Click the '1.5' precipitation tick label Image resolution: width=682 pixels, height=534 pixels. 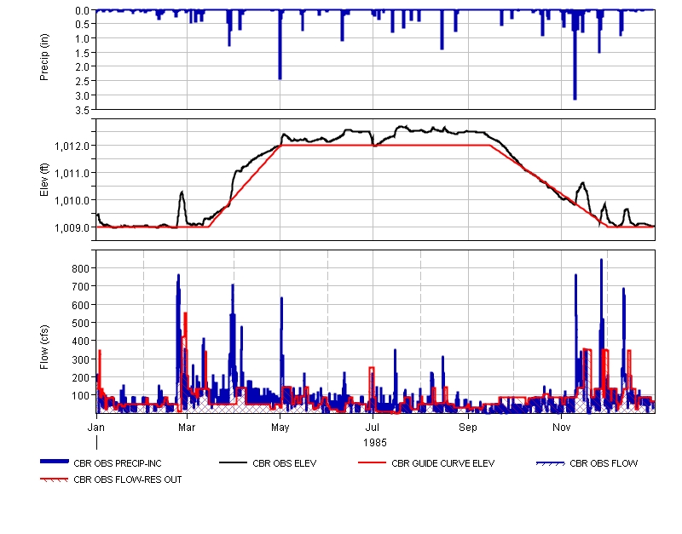(x=83, y=54)
